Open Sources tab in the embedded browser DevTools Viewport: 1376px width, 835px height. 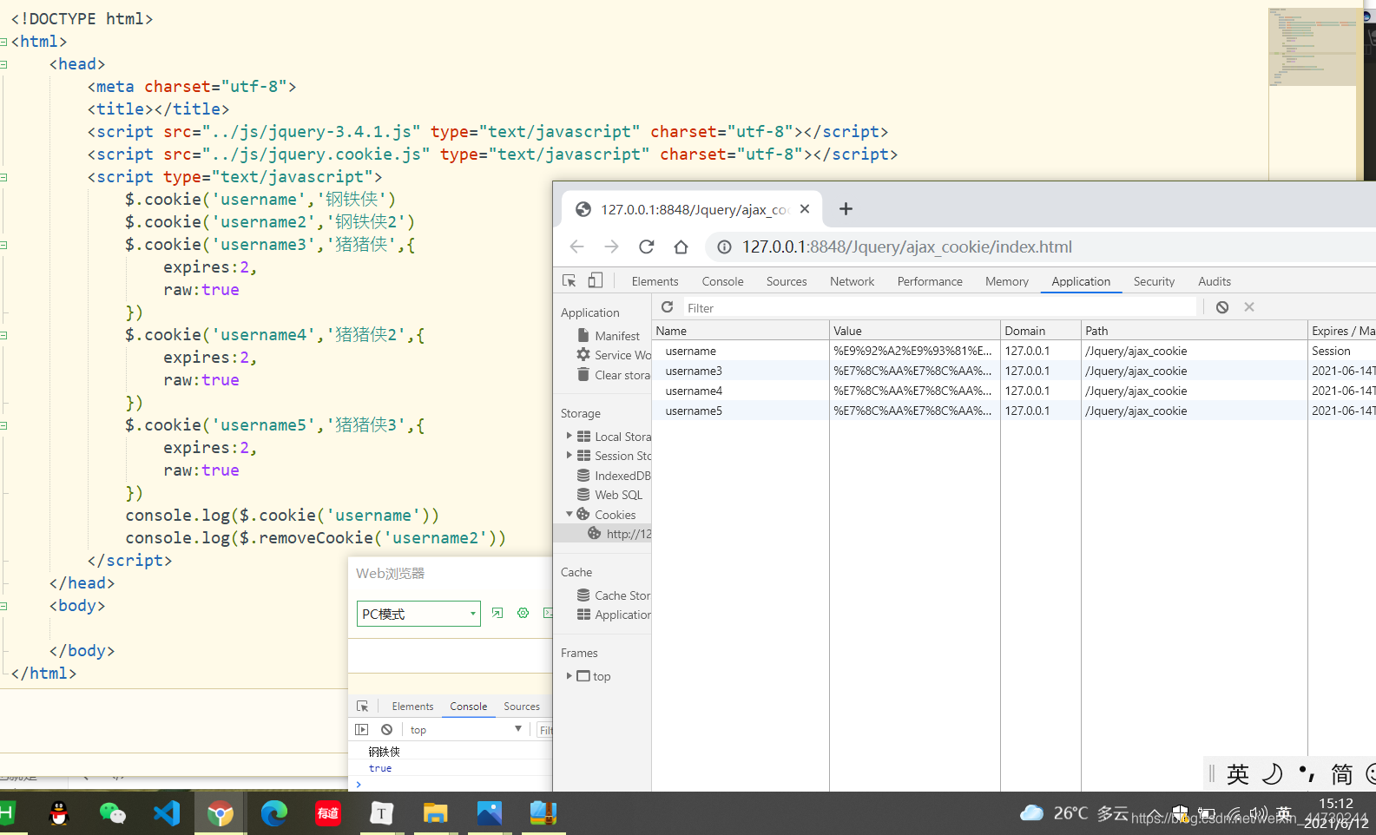pyautogui.click(x=522, y=707)
